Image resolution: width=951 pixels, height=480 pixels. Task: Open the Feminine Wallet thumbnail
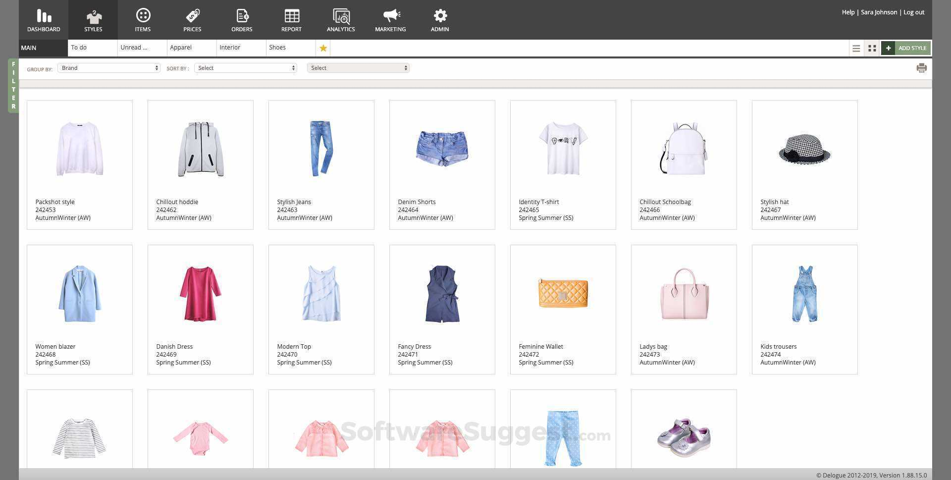click(563, 293)
